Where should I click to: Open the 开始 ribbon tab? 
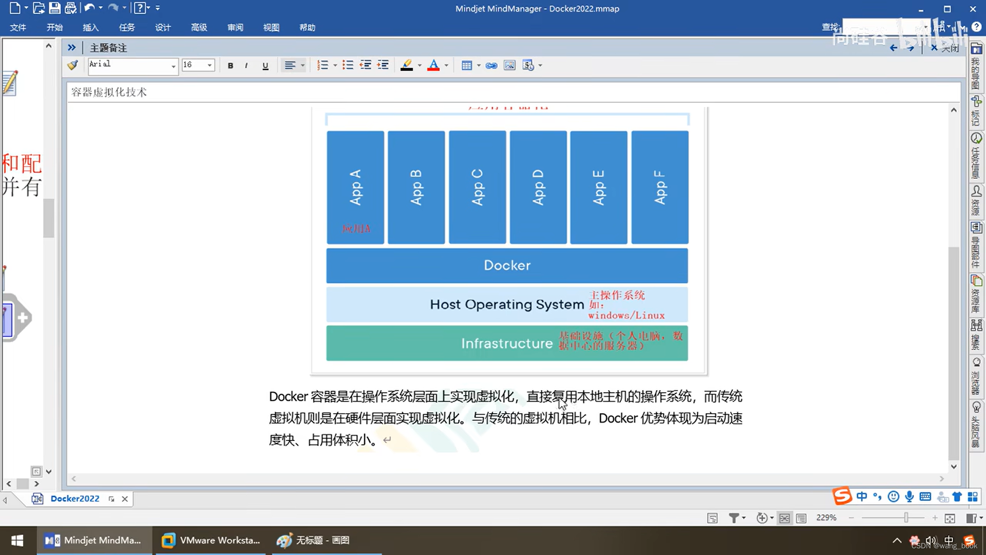pos(54,27)
